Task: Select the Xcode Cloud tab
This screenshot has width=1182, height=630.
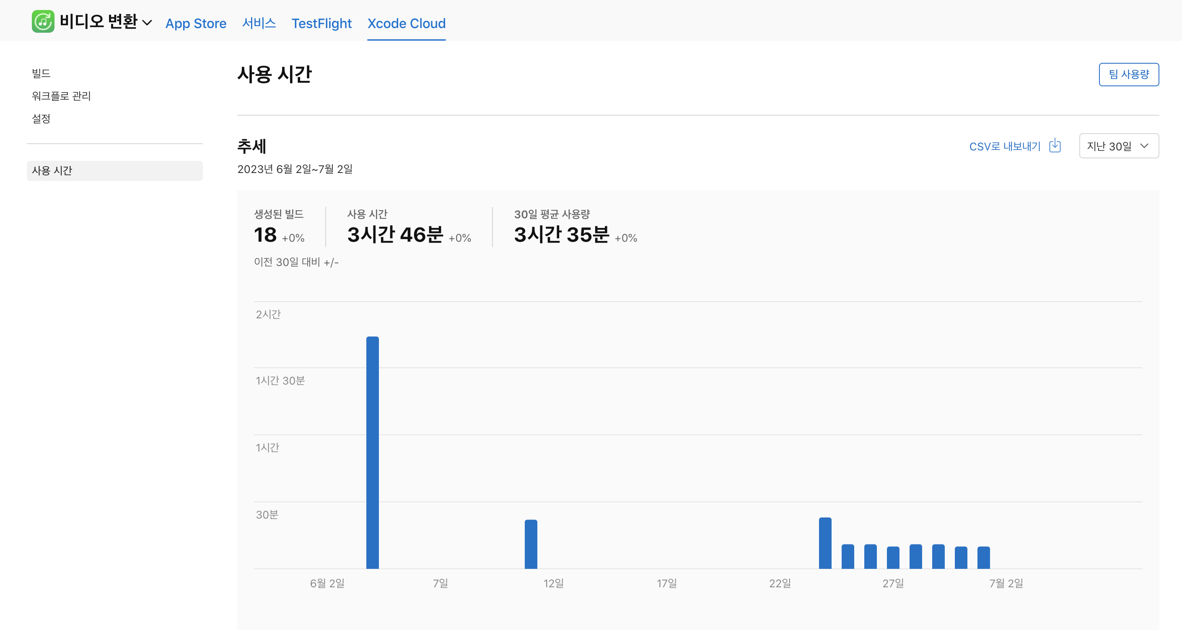Action: (406, 23)
